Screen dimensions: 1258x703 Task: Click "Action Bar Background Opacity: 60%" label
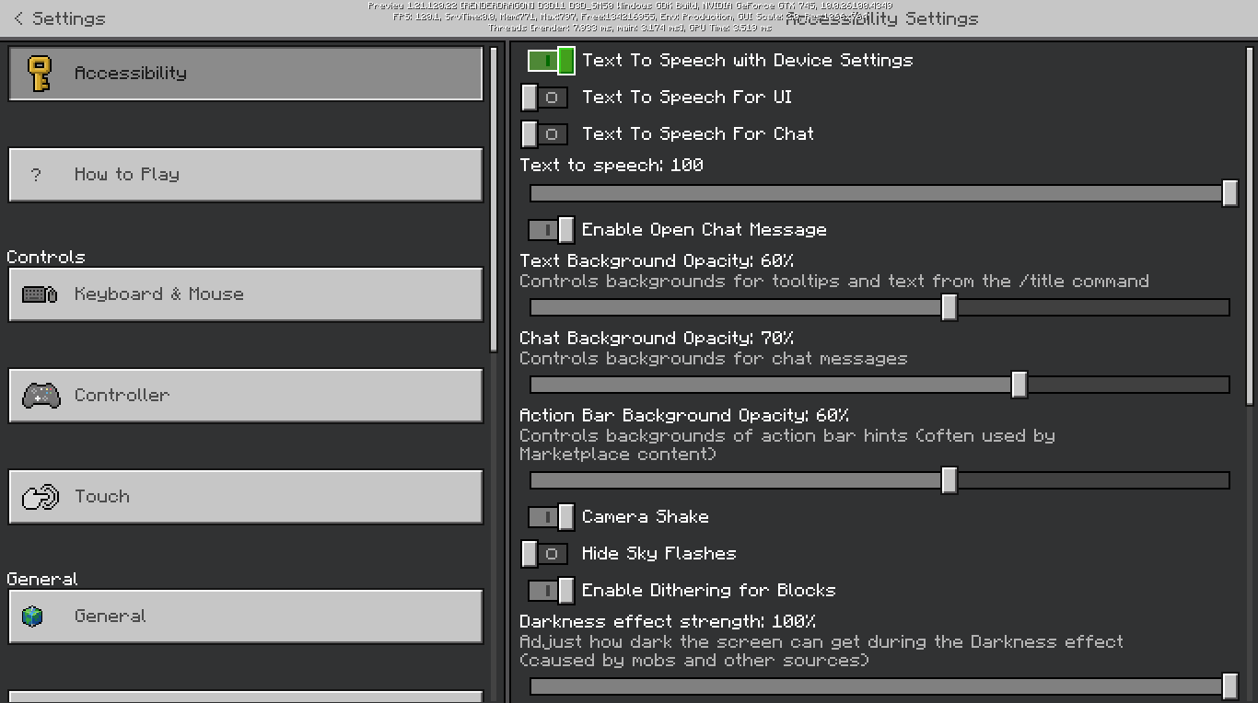coord(684,416)
